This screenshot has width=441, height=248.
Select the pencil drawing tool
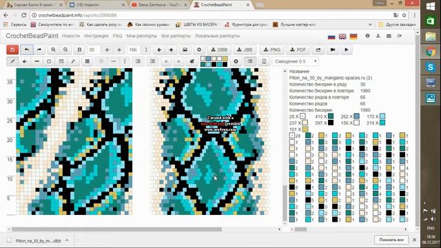12,61
